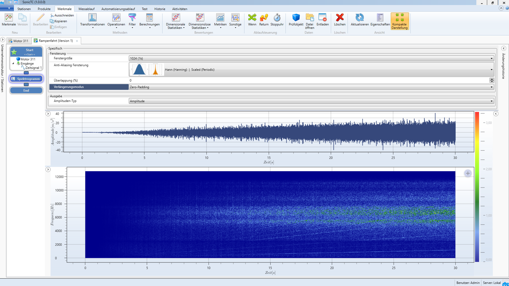The image size is (509, 286).
Task: Increase Überlappung with the spinner control
Action: coord(492,79)
